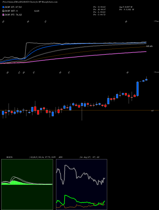Click the blue DOW ST legend swatch

point(3,7)
